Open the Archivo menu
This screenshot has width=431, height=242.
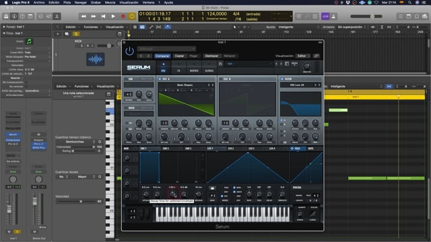pos(39,3)
